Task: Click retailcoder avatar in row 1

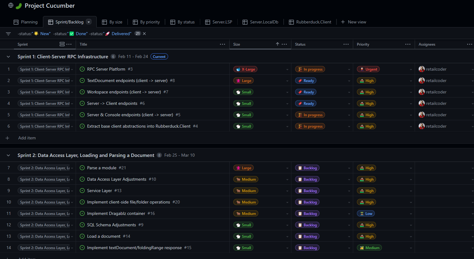Action: point(421,69)
